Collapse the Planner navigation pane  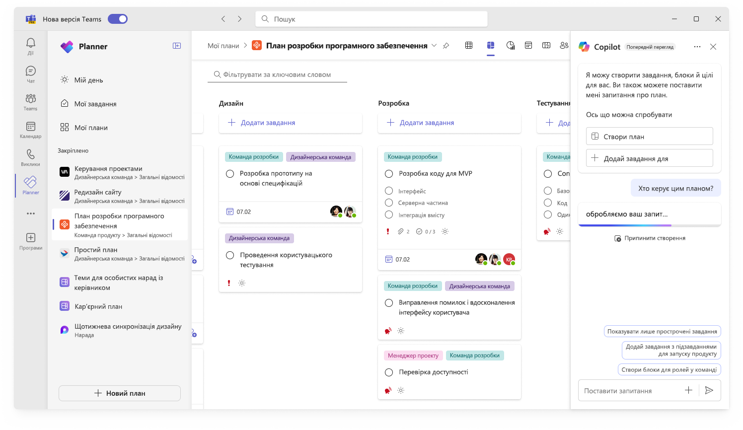[x=177, y=46]
